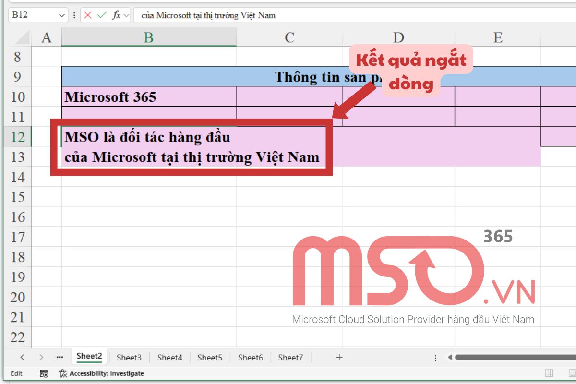Select row 17 header
This screenshot has height=384, width=576.
[x=18, y=237]
